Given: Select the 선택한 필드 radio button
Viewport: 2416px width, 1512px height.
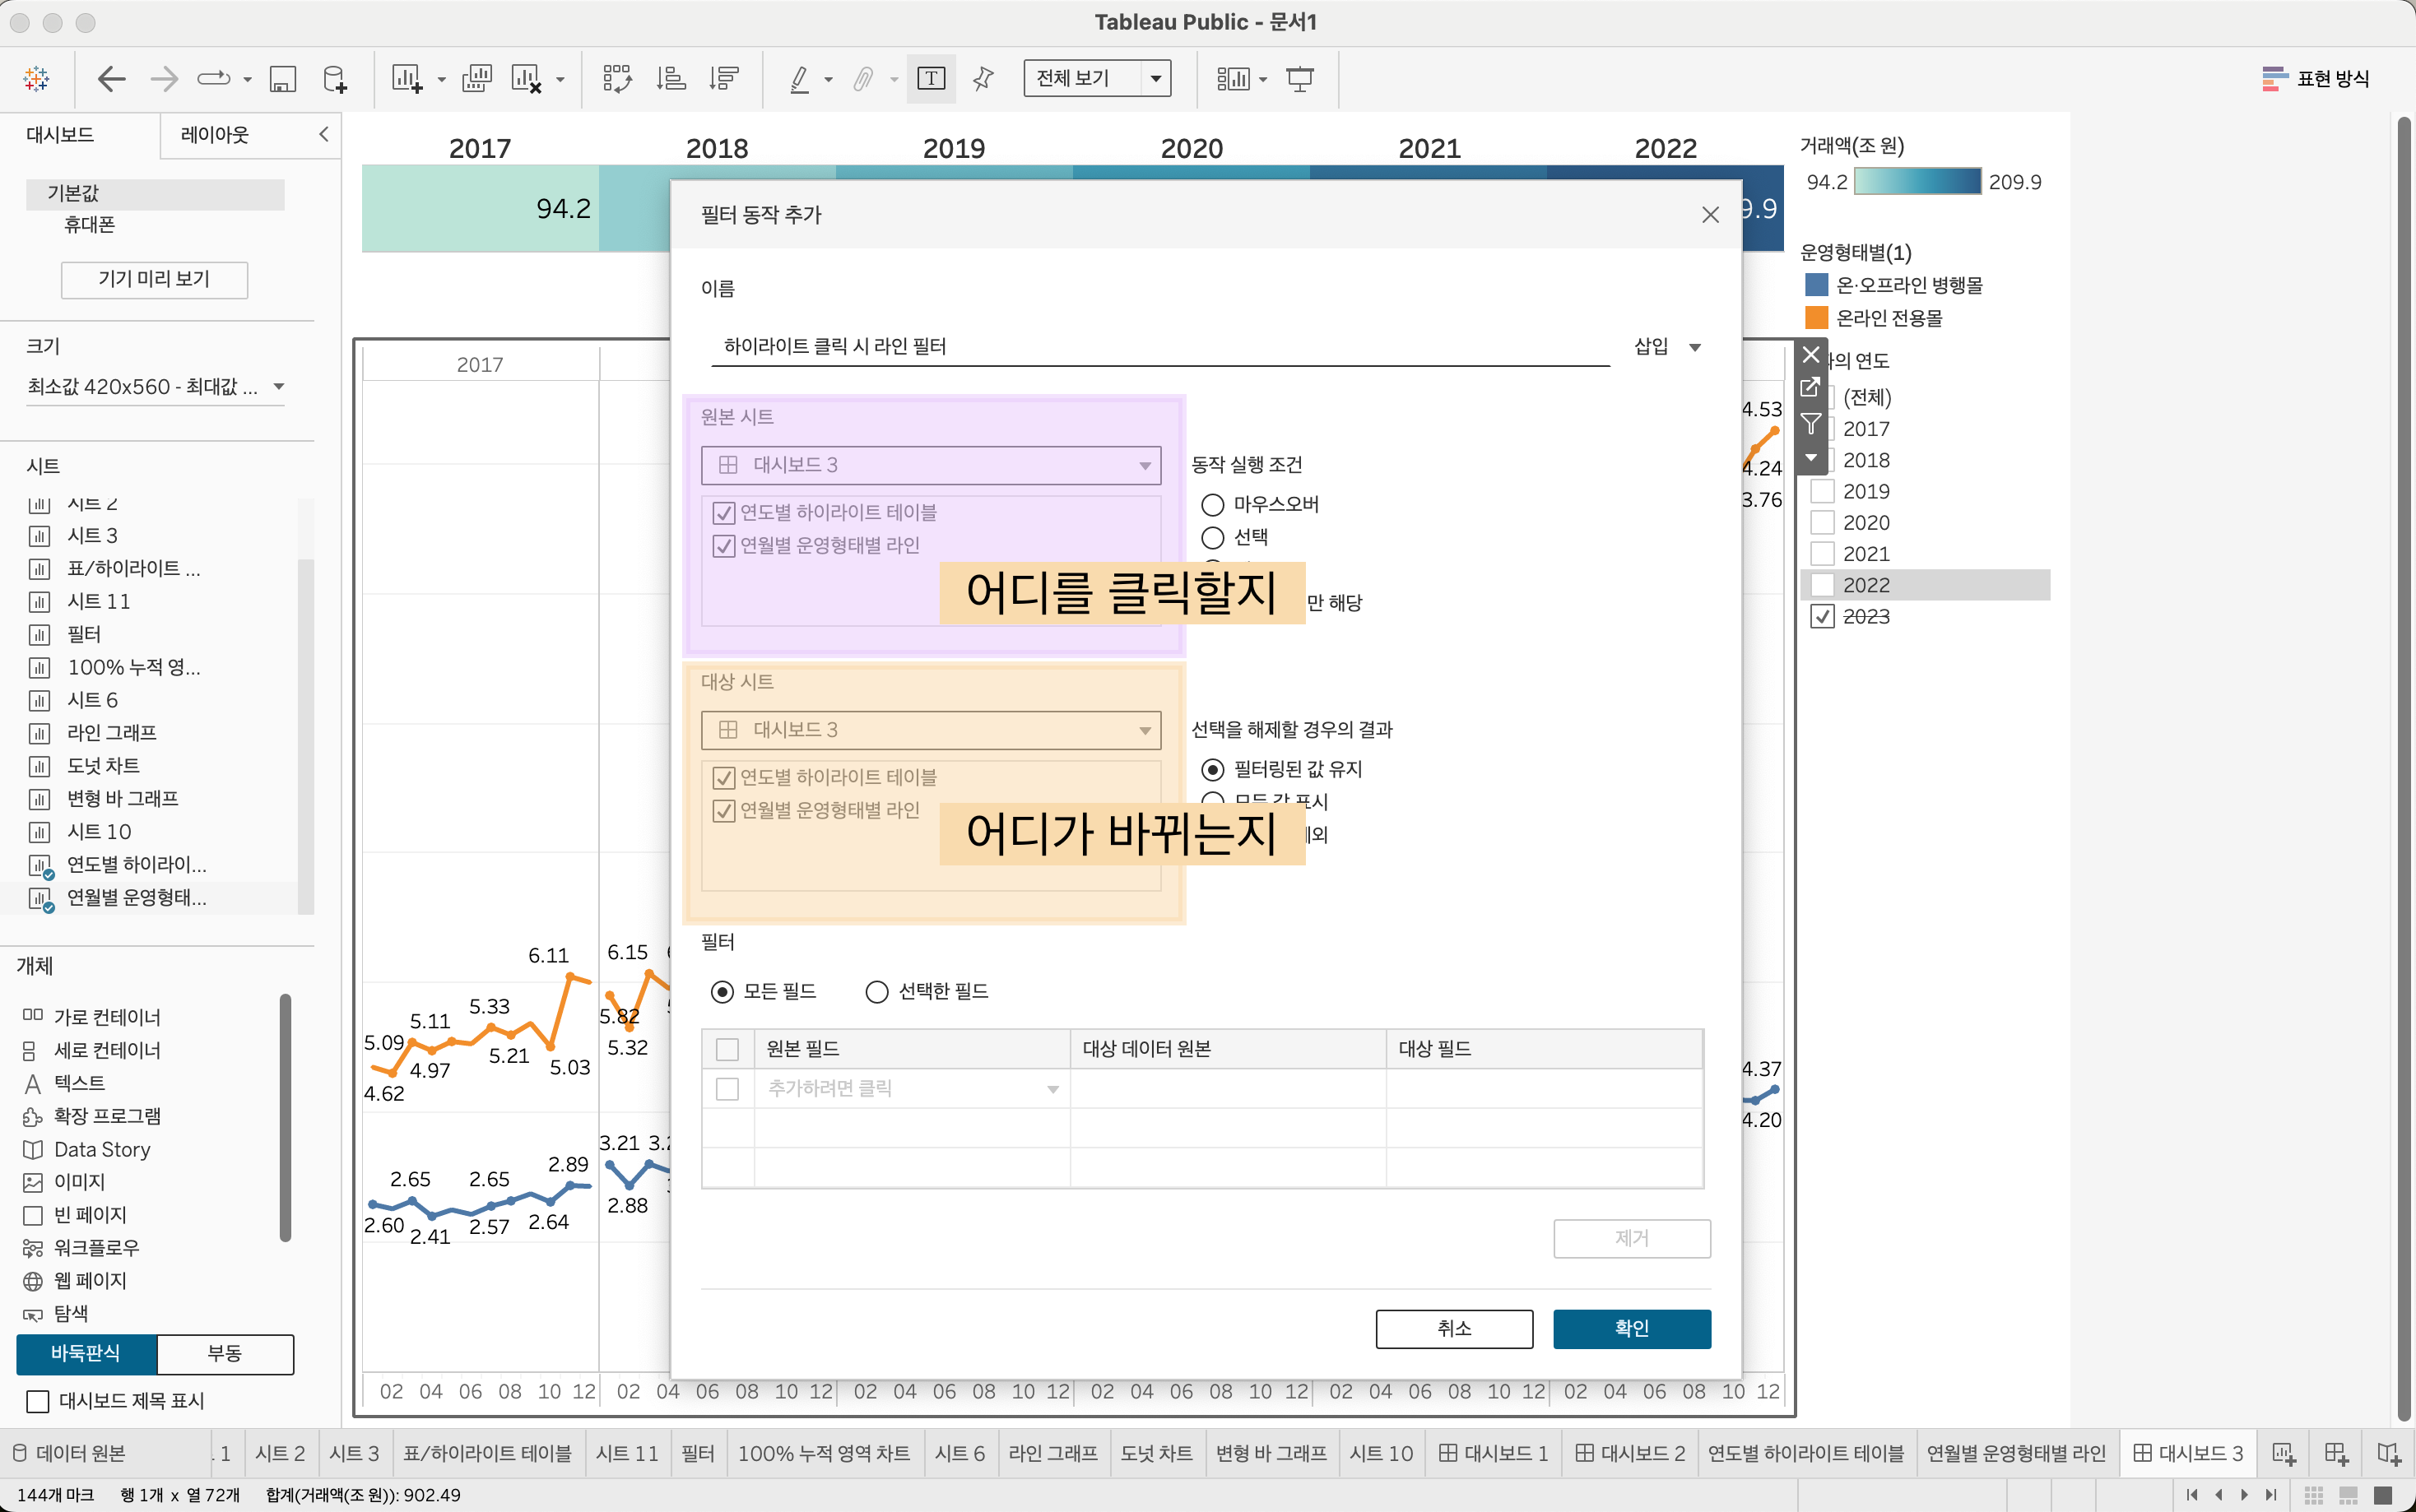Looking at the screenshot, I should pos(877,991).
